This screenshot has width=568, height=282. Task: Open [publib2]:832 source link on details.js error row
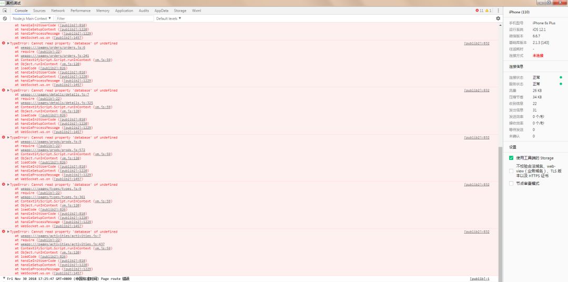click(476, 90)
